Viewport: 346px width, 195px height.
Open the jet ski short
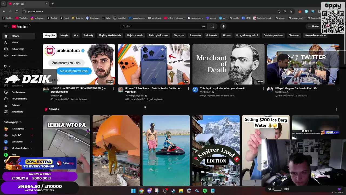click(x=166, y=151)
